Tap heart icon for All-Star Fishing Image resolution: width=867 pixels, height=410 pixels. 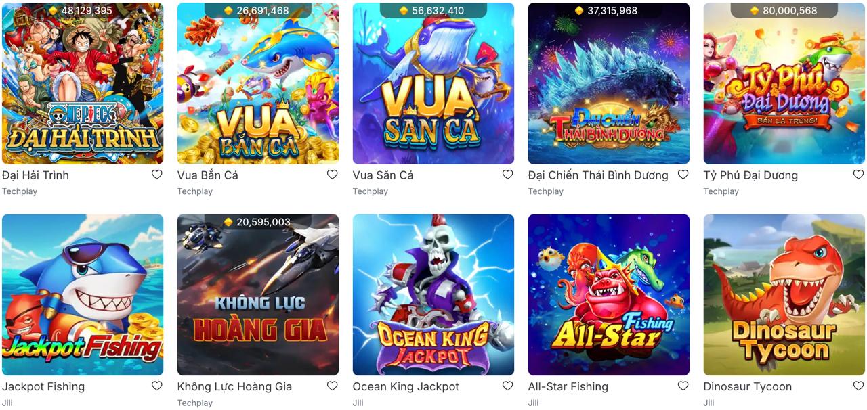pos(683,386)
